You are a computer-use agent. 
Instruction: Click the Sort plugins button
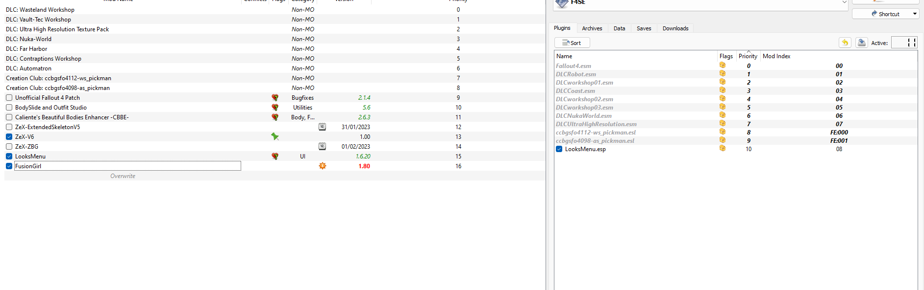572,43
